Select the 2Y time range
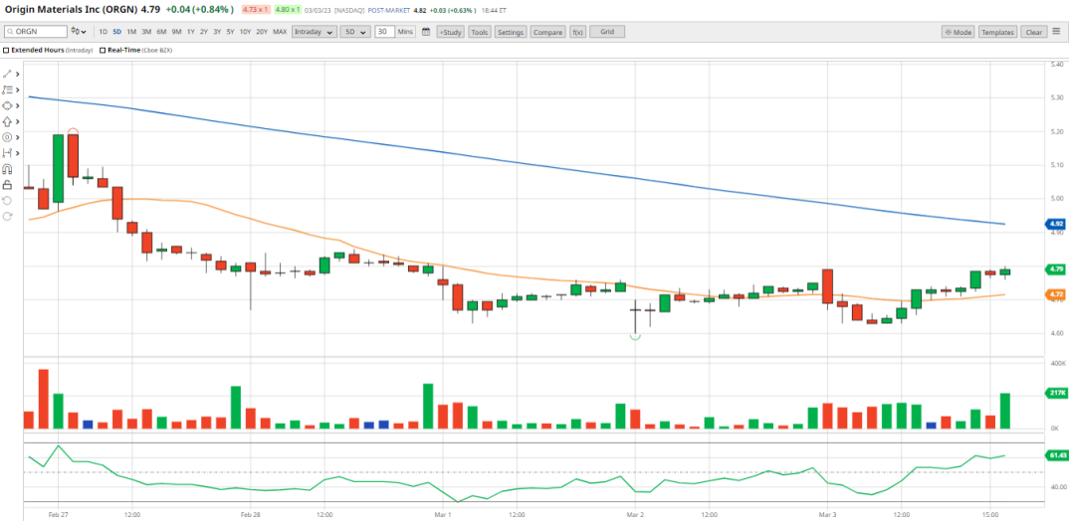 coord(204,32)
